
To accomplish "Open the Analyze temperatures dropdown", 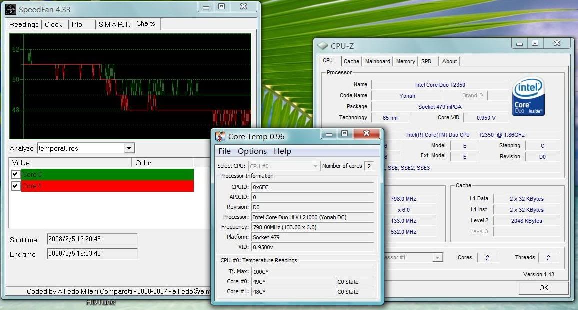I will [x=129, y=148].
